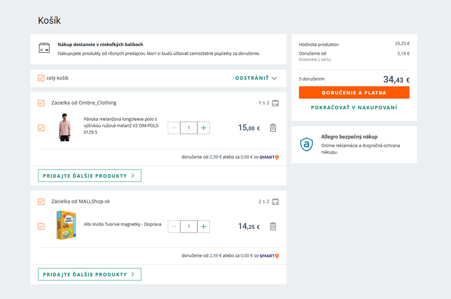
Task: Click the Hodnota produktov 29,25 € value
Action: (x=402, y=44)
